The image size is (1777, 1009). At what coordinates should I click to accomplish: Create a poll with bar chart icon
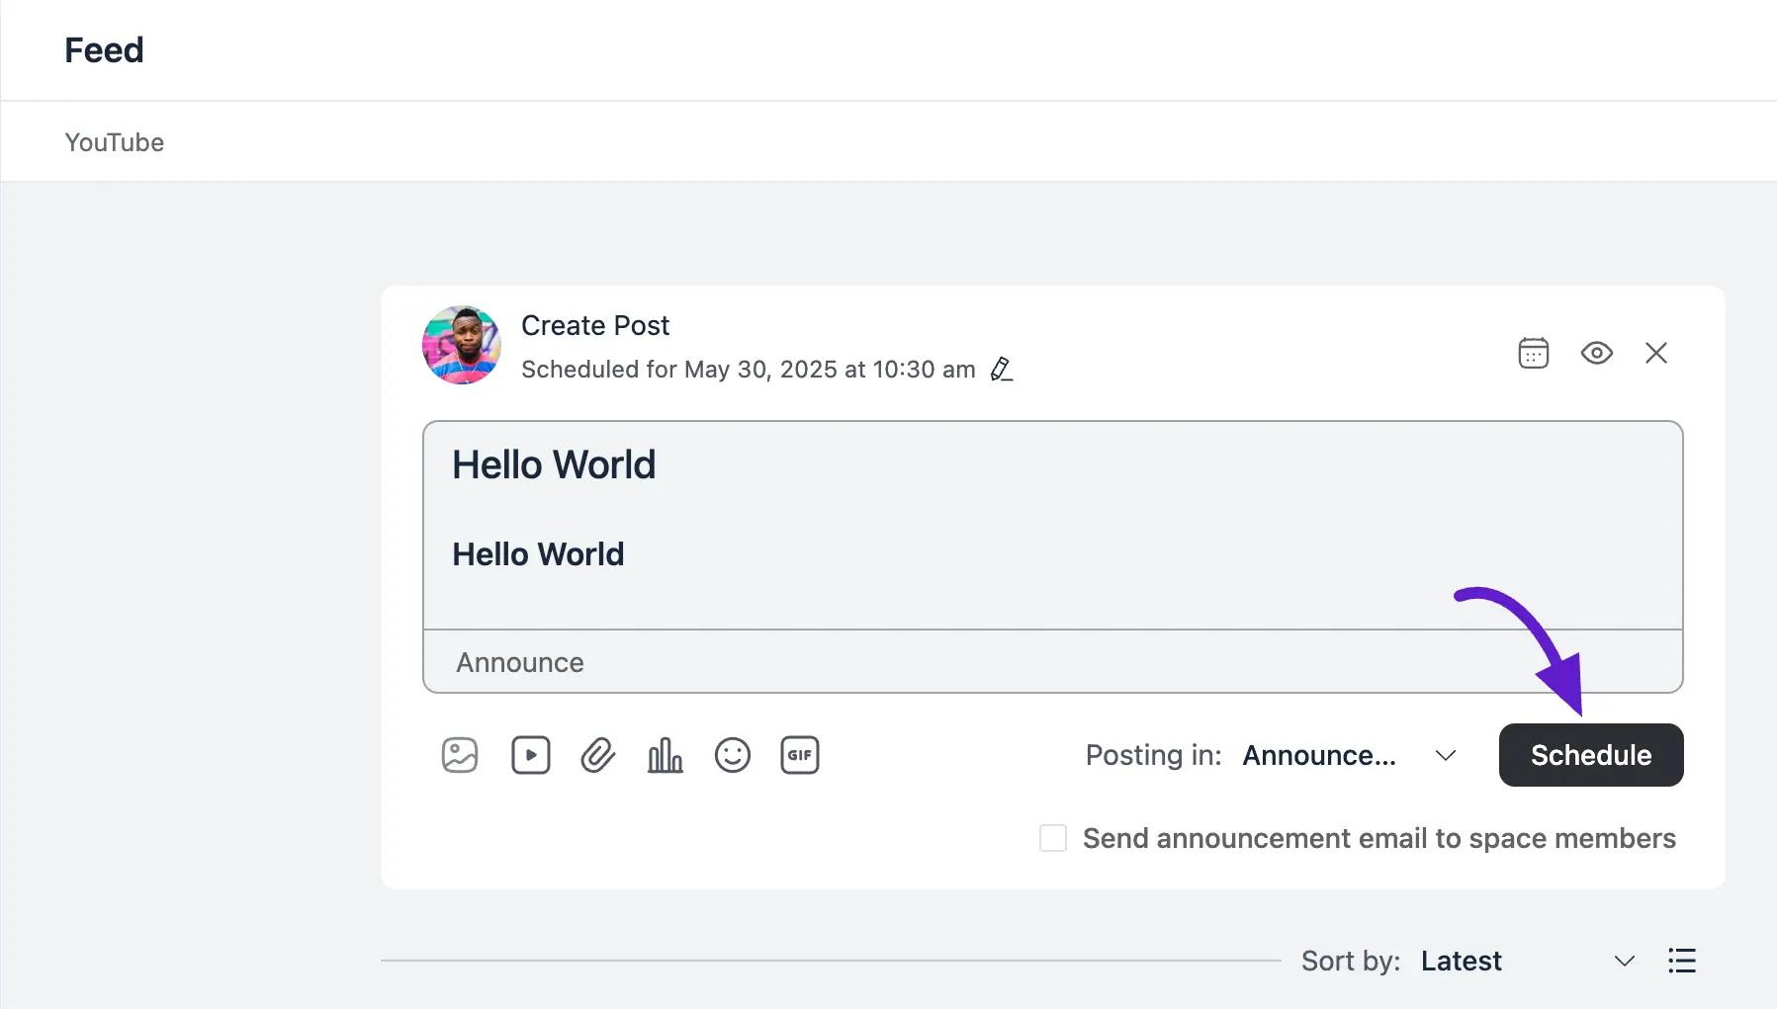(x=665, y=755)
